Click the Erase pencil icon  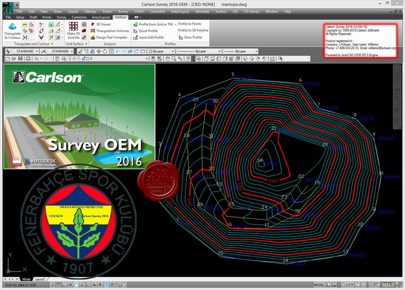80,52
